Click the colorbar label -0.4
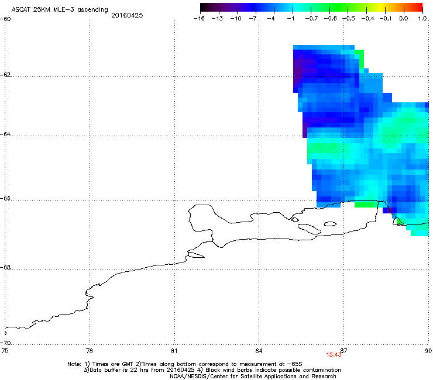 (368, 19)
